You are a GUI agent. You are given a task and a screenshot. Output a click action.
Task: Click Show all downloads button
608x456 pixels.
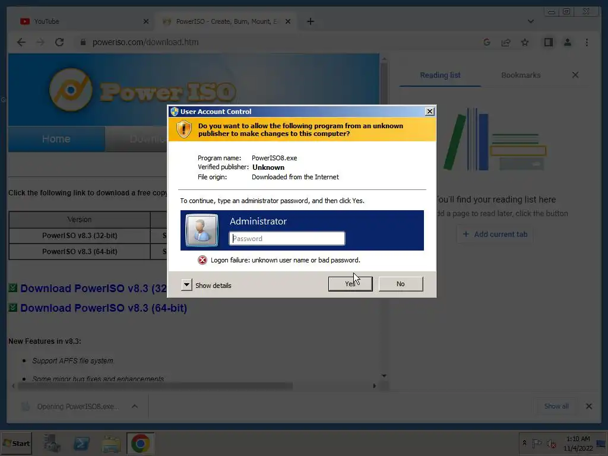click(556, 406)
